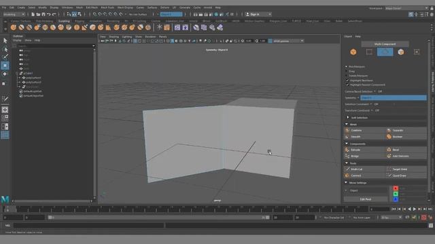
Task: Collapse the Tools section
Action: (x=347, y=163)
